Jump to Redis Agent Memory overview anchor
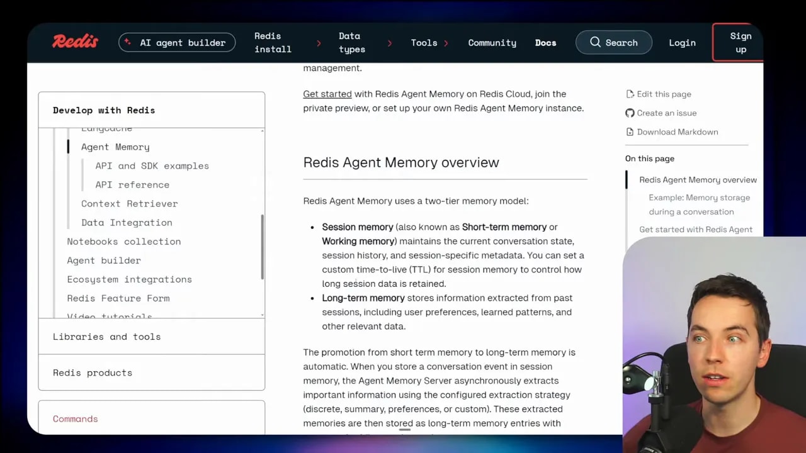 698,179
